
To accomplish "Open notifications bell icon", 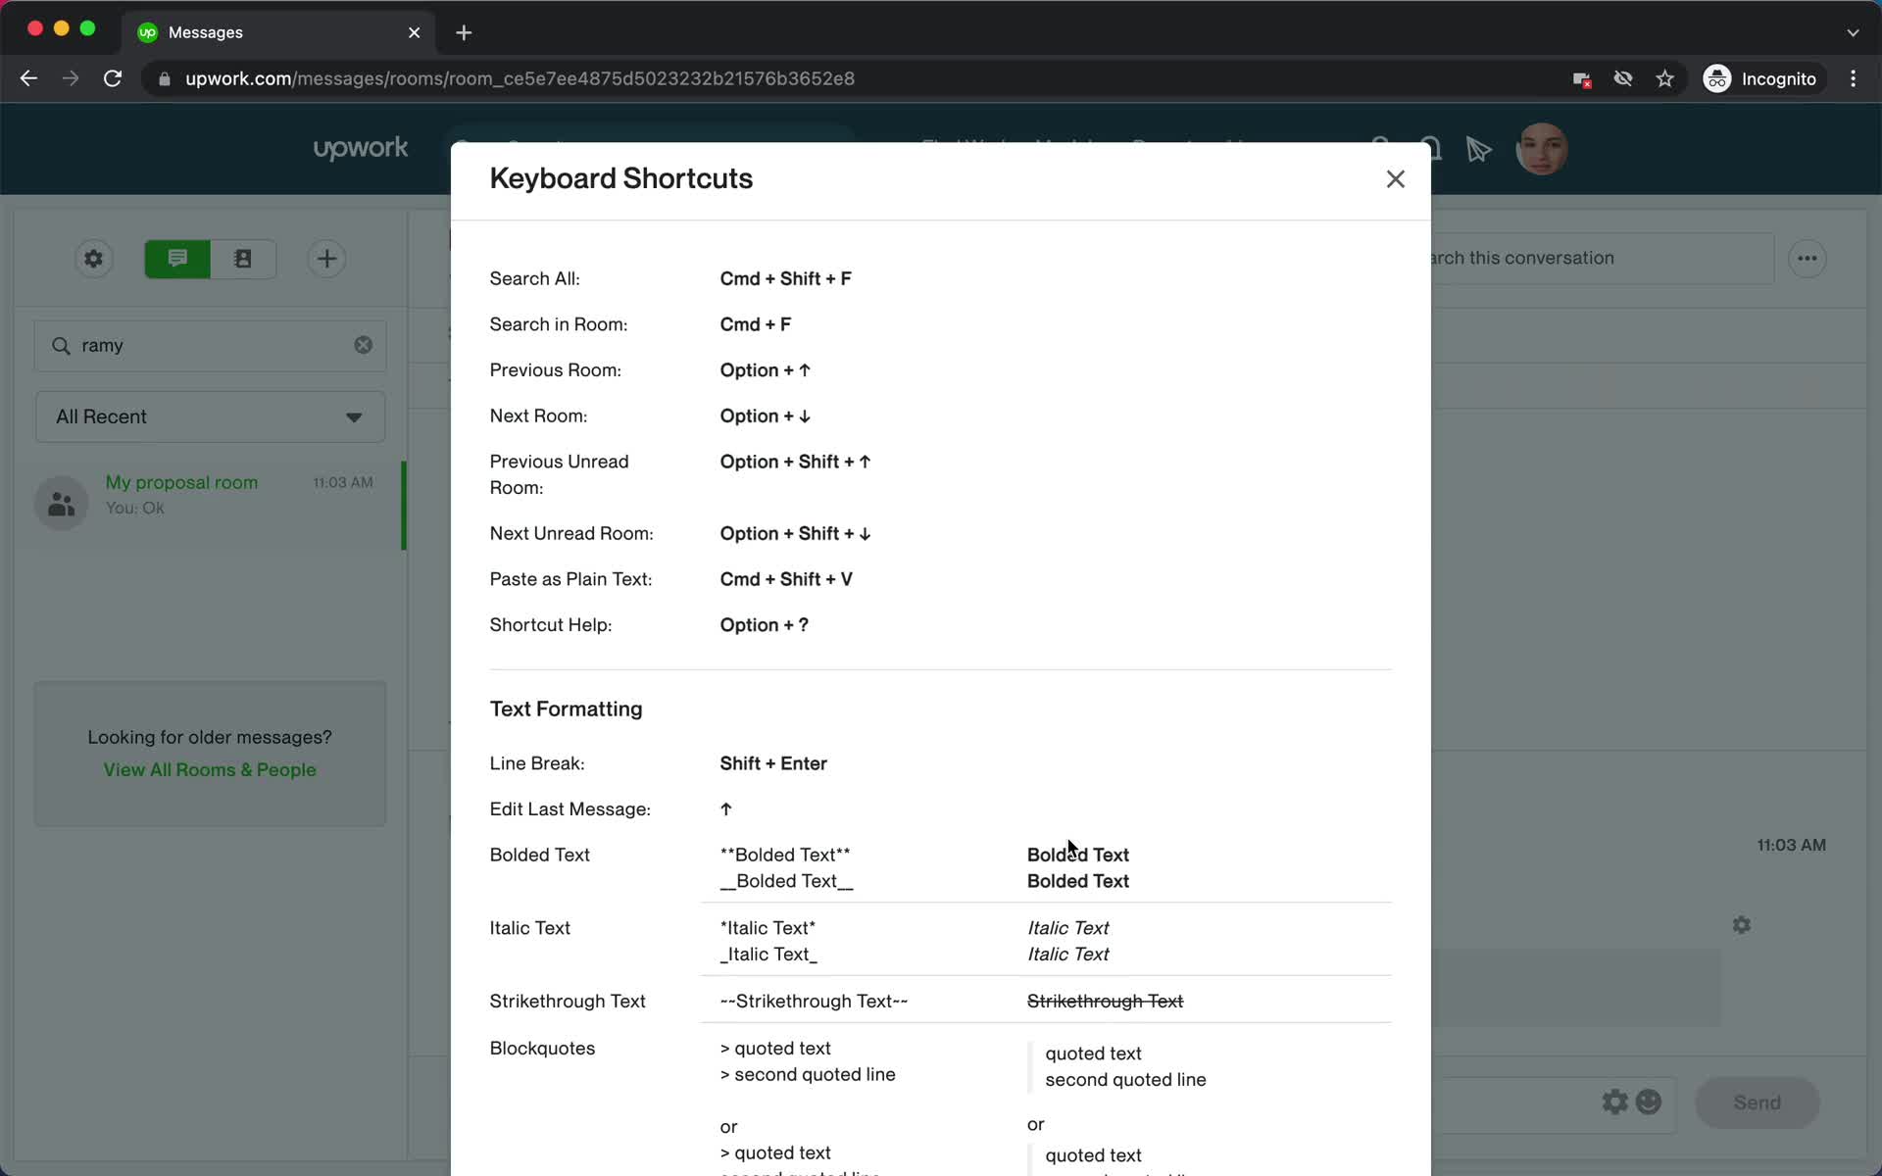I will 1432,149.
